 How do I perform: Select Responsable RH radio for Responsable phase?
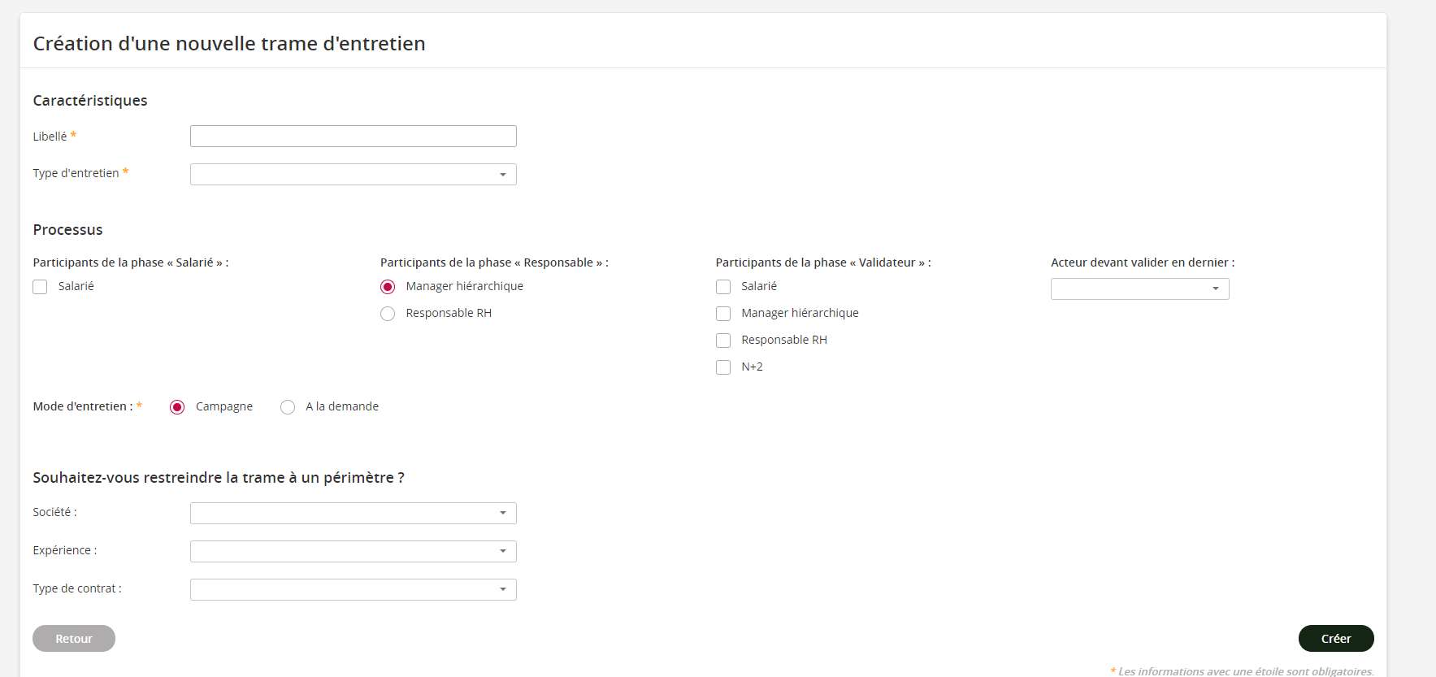click(388, 314)
